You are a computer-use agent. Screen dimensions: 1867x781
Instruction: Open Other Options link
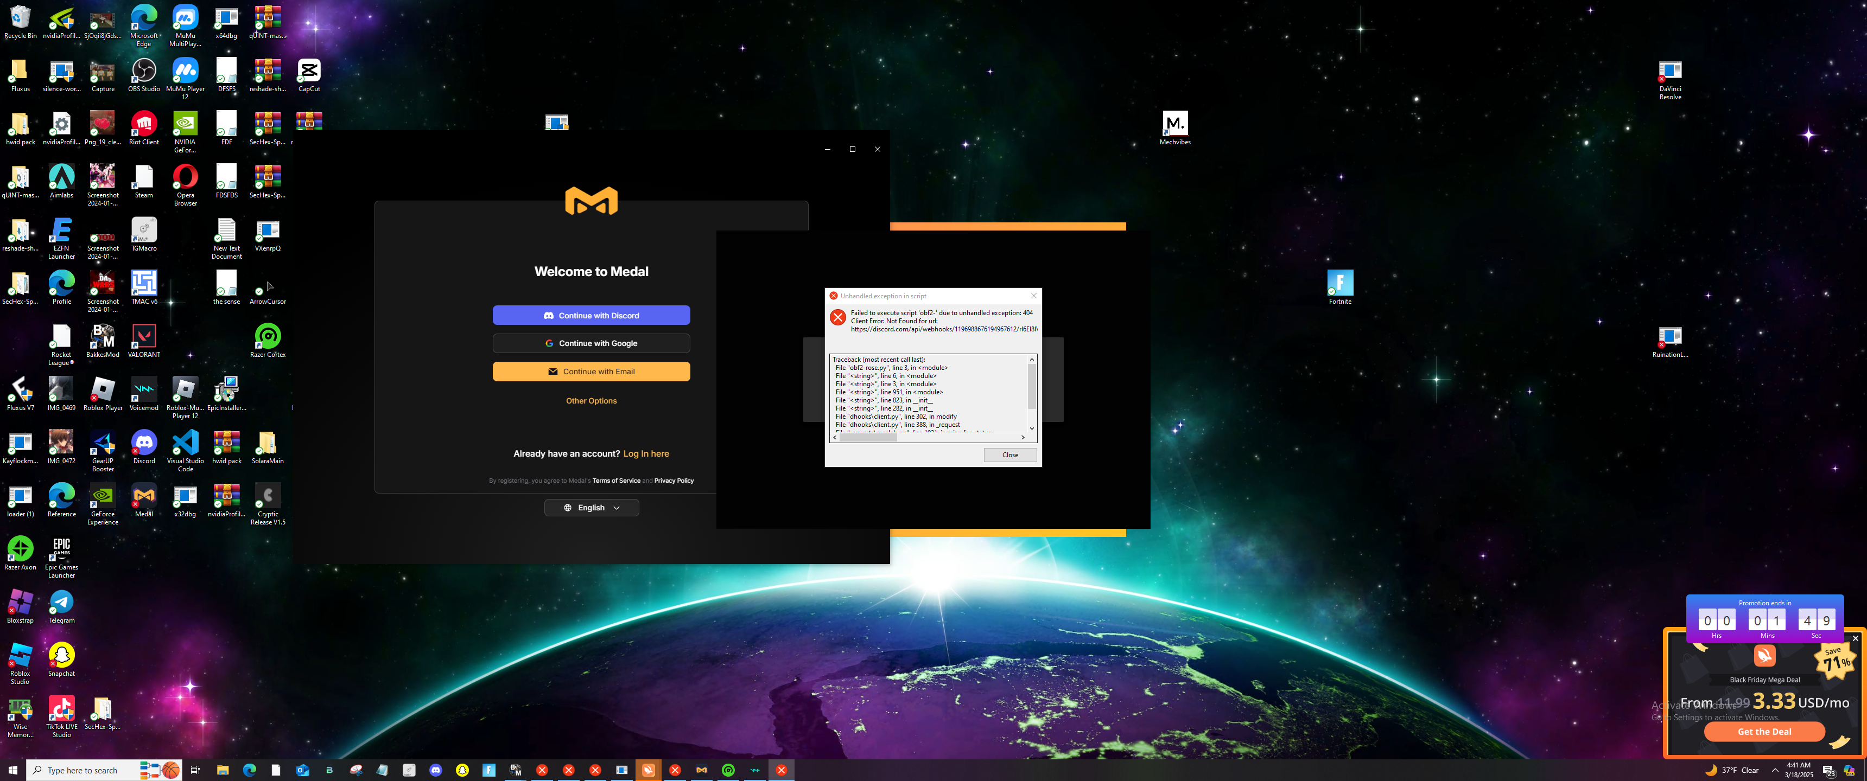[590, 401]
